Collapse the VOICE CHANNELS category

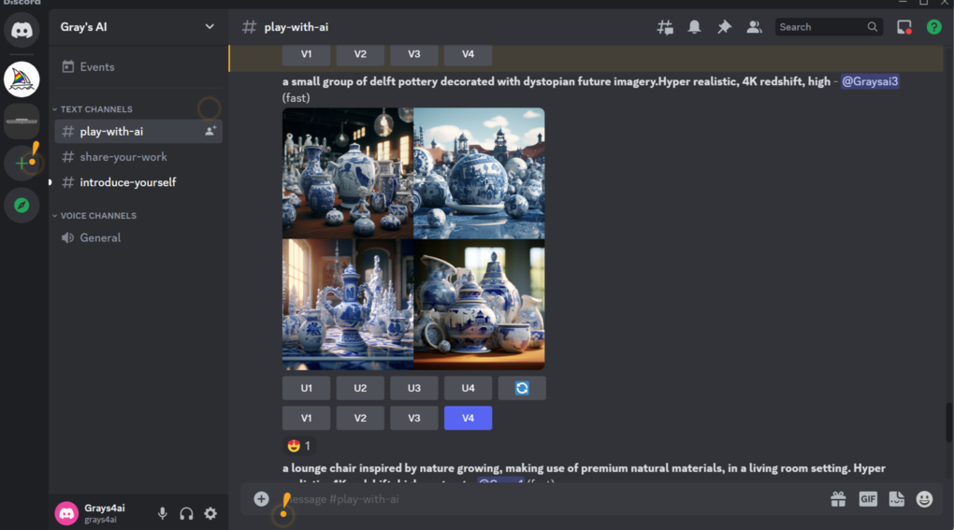coord(97,216)
